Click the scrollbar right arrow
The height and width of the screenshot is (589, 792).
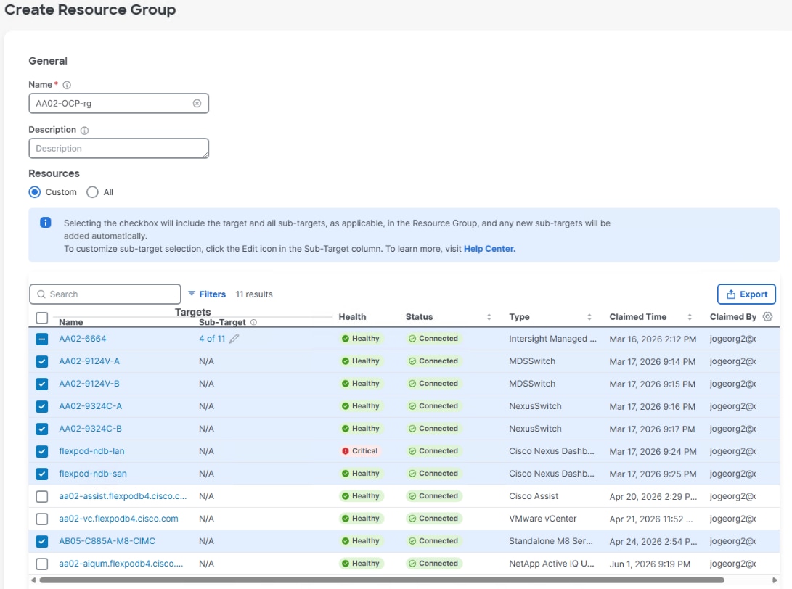775,580
